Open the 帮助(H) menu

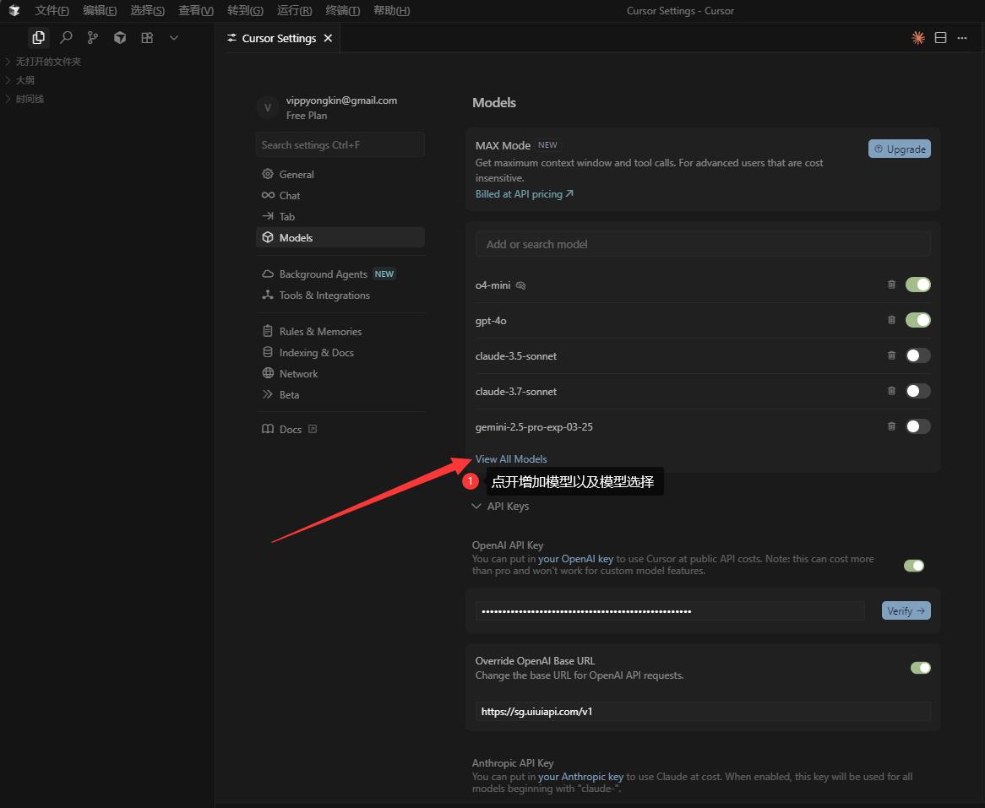[391, 11]
